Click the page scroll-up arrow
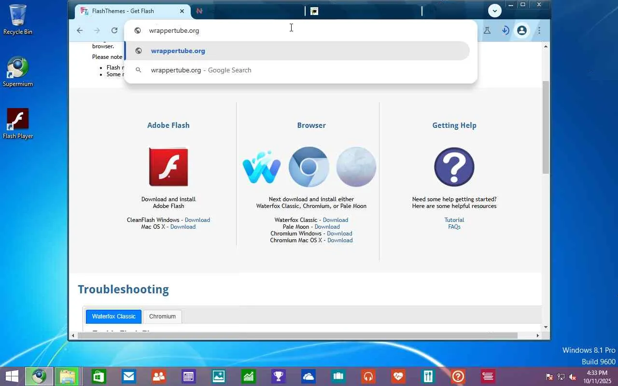The width and height of the screenshot is (618, 386). (x=546, y=46)
